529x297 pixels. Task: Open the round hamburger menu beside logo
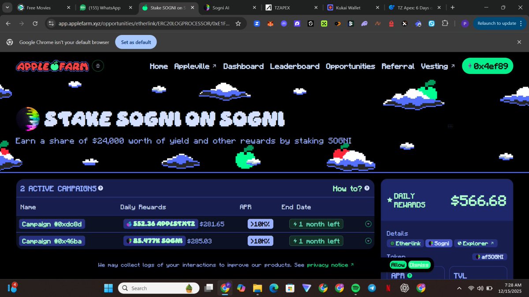click(98, 66)
